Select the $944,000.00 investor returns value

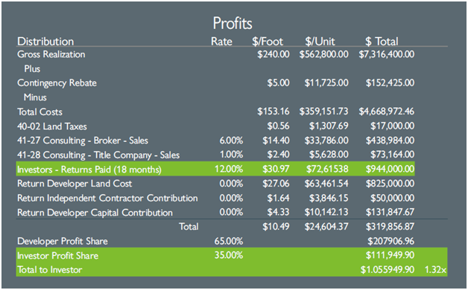click(x=390, y=169)
